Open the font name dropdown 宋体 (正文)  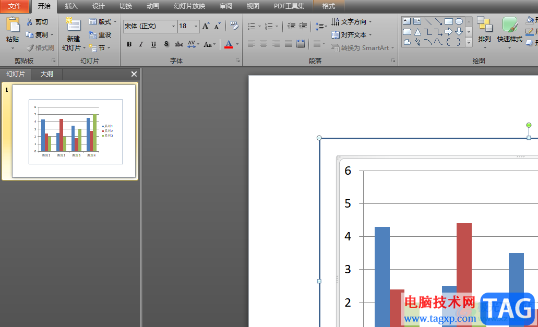173,26
